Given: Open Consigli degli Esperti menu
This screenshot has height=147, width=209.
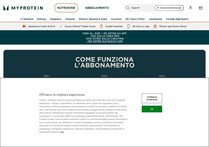Looking at the screenshot, I should 177,19.
